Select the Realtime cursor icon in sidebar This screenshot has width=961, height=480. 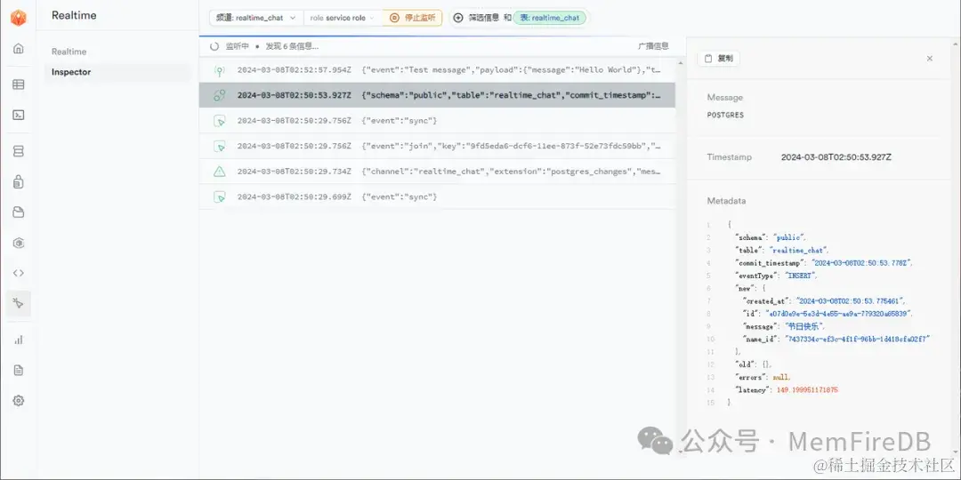tap(19, 304)
